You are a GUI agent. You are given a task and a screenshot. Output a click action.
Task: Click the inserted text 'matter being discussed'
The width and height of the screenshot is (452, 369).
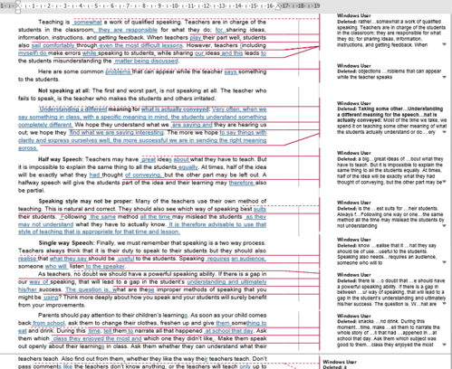146,61
